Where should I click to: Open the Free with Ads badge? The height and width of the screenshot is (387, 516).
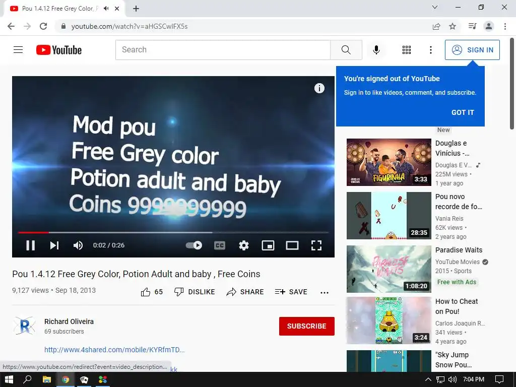[457, 282]
